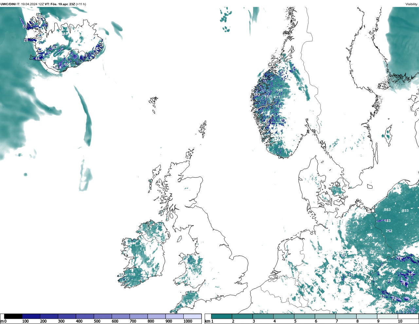Click the 'km' unit label on the legend
The height and width of the screenshot is (324, 419).
pos(208,321)
